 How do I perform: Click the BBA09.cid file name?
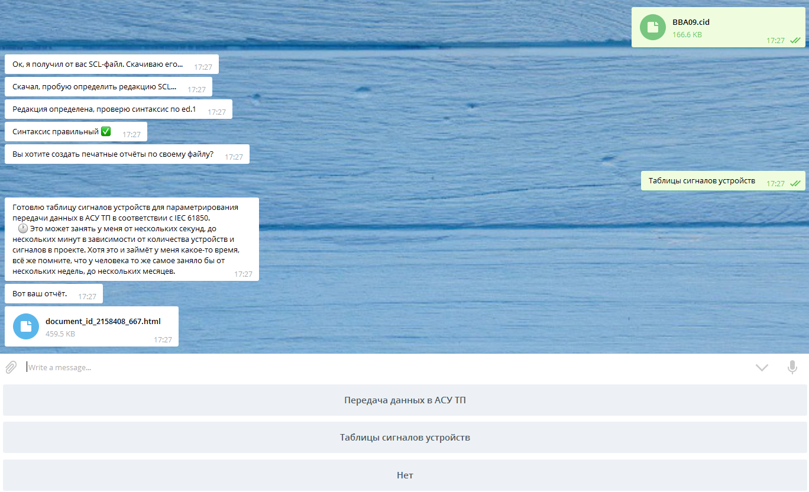[691, 22]
